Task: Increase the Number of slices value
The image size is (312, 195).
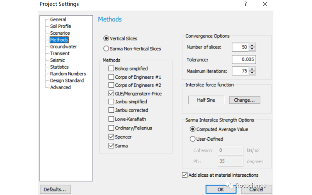Action: pyautogui.click(x=252, y=45)
